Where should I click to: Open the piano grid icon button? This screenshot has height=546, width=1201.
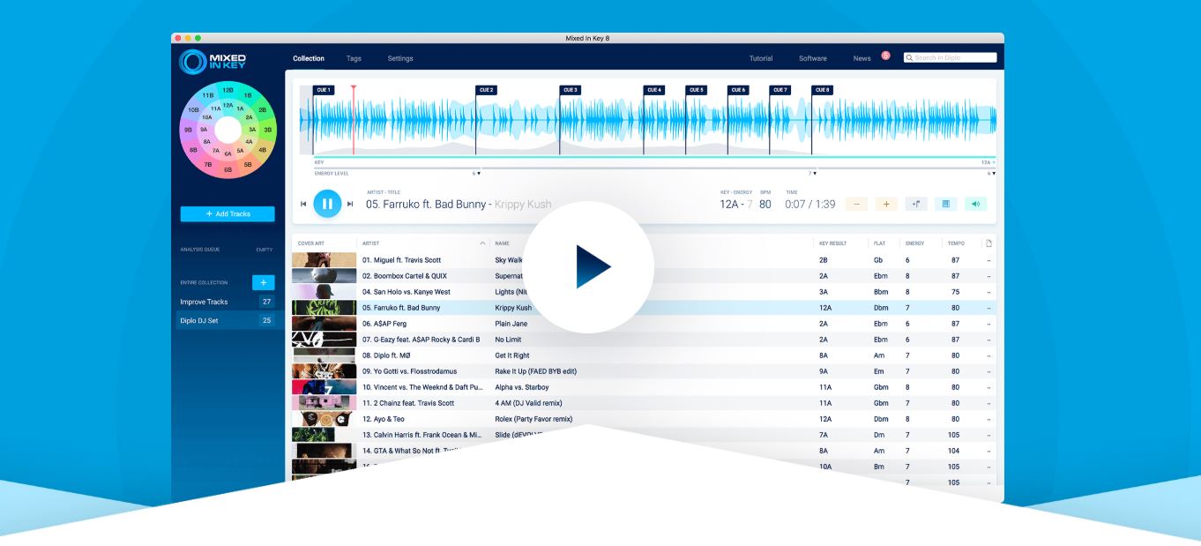(x=946, y=204)
